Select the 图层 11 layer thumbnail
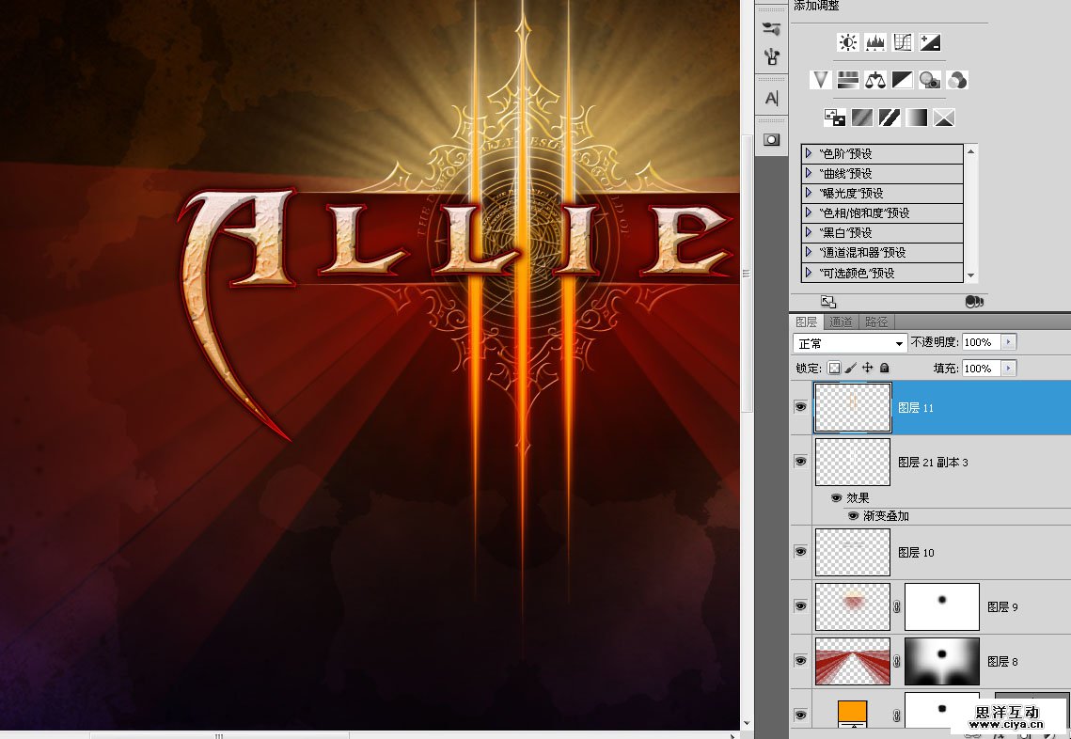This screenshot has width=1071, height=739. (x=853, y=407)
